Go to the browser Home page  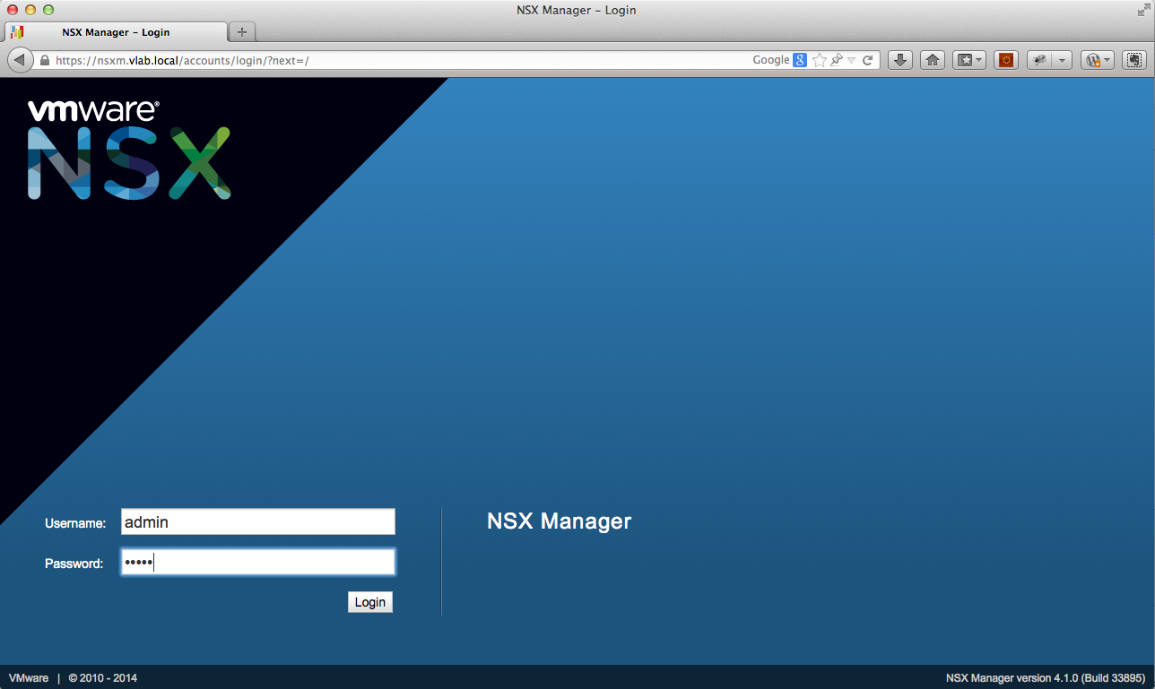click(x=933, y=60)
